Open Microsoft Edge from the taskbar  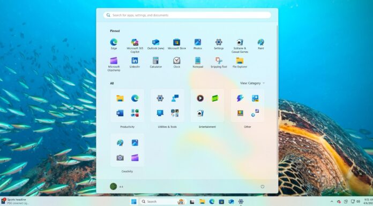212,202
